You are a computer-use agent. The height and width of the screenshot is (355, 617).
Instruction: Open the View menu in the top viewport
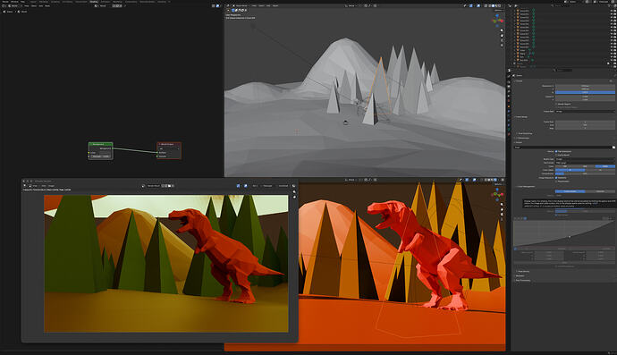coord(254,6)
